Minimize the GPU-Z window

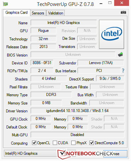101,4
